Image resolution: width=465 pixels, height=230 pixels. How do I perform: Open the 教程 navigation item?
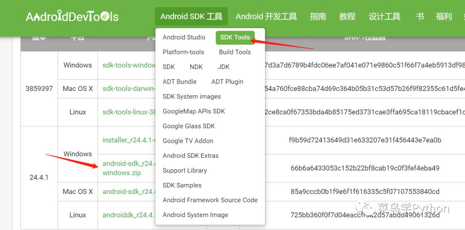pos(347,16)
